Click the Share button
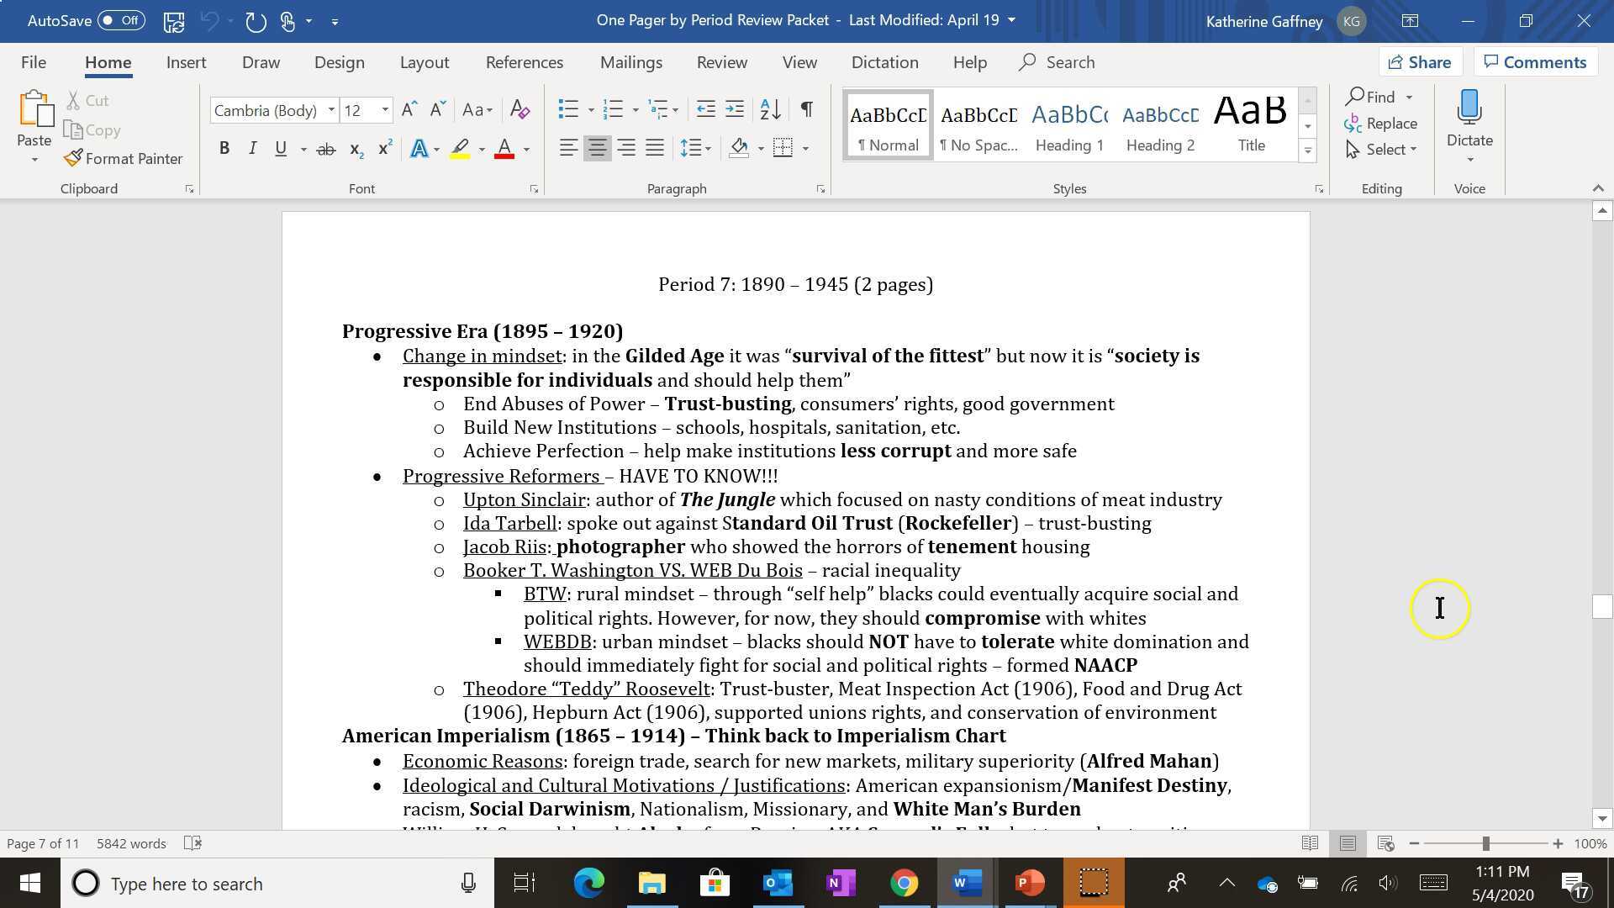The height and width of the screenshot is (908, 1614). click(x=1421, y=61)
